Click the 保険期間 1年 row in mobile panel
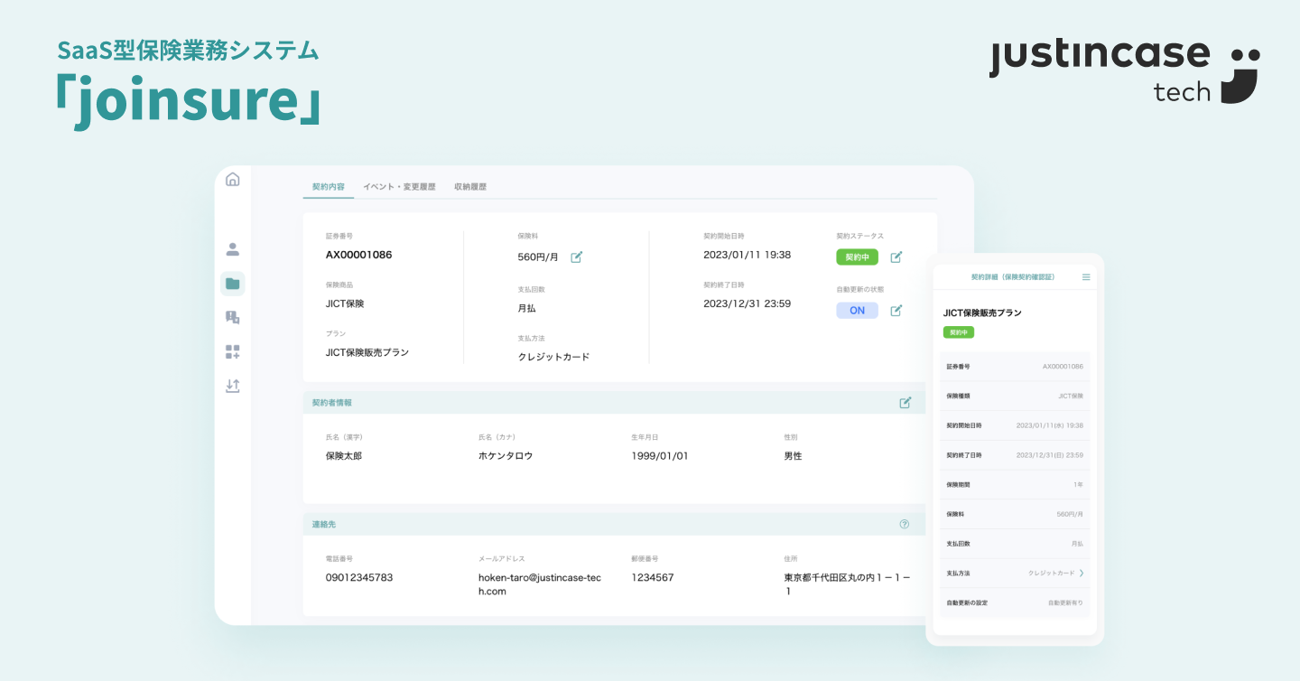The image size is (1300, 681). [x=1015, y=484]
